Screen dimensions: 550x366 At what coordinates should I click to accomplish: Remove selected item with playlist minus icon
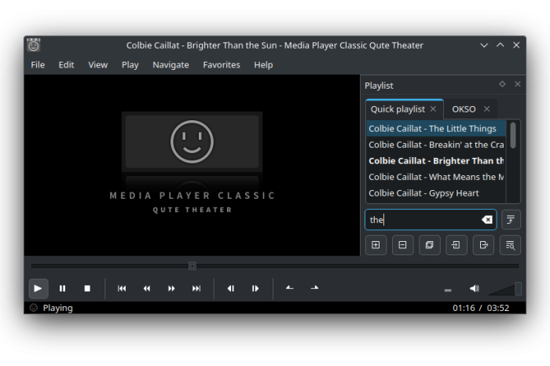(x=402, y=245)
